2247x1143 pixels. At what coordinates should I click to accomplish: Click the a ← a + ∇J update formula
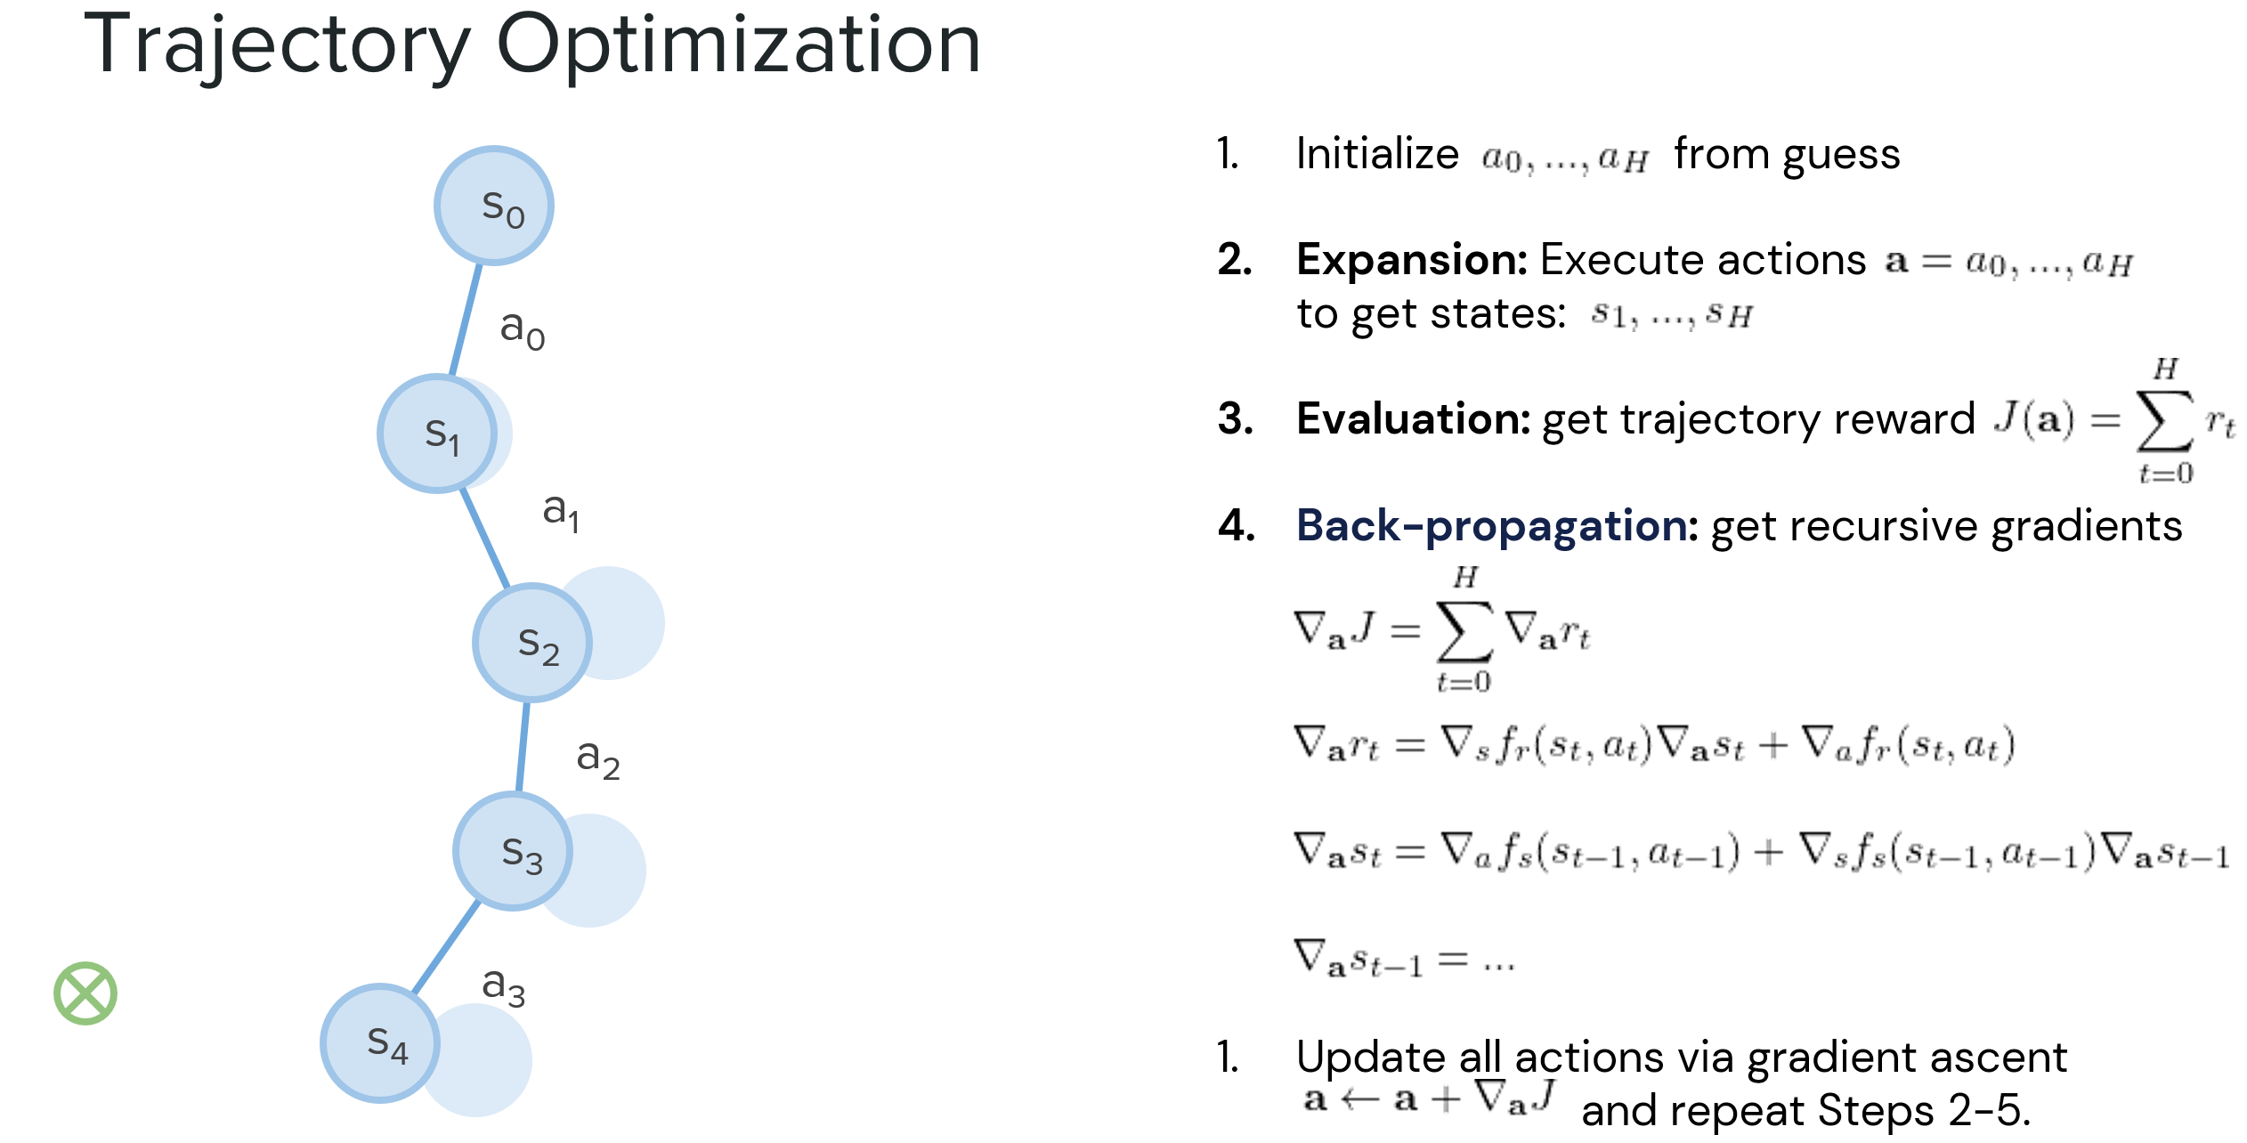[x=1430, y=1098]
